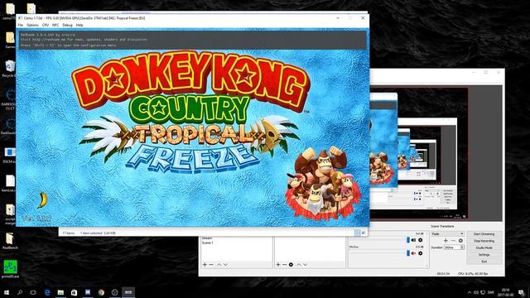Remove selected scene with minus icon
This screenshot has height=298, width=530.
211,265
